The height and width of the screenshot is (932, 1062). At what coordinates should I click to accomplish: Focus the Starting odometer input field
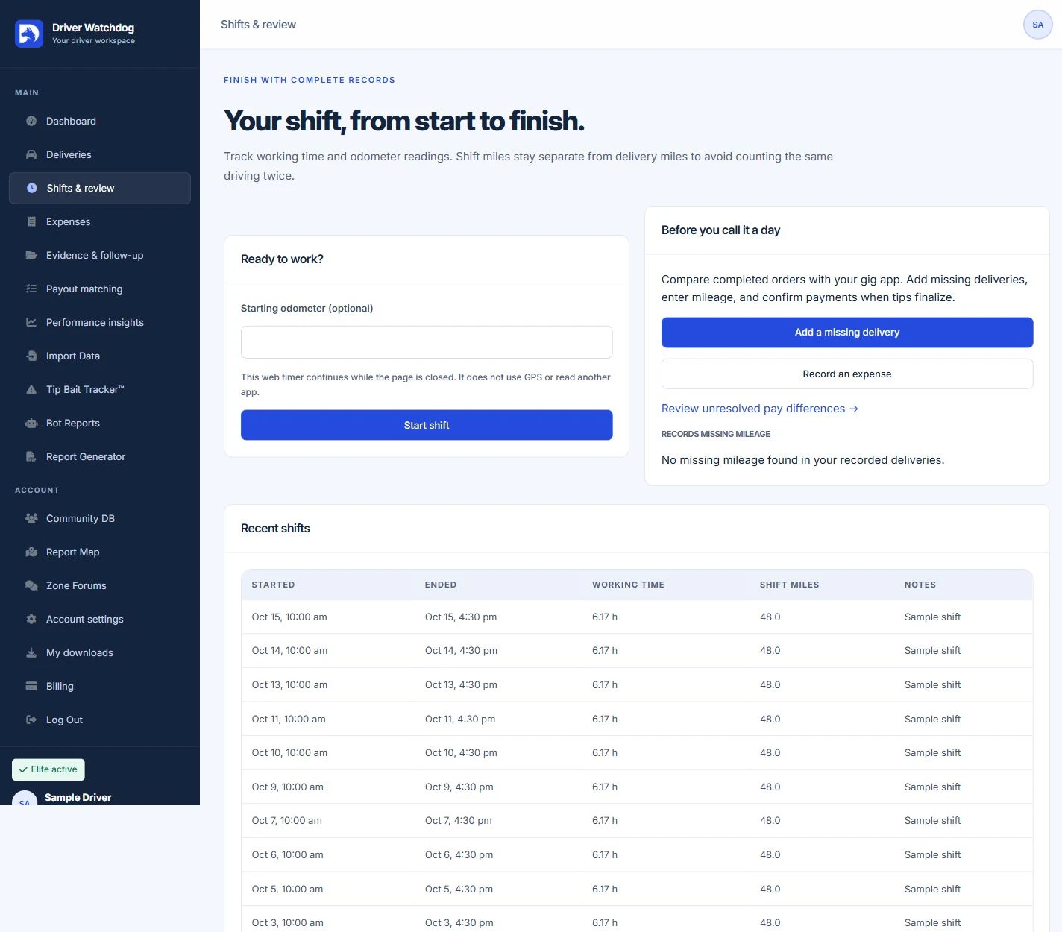[427, 342]
